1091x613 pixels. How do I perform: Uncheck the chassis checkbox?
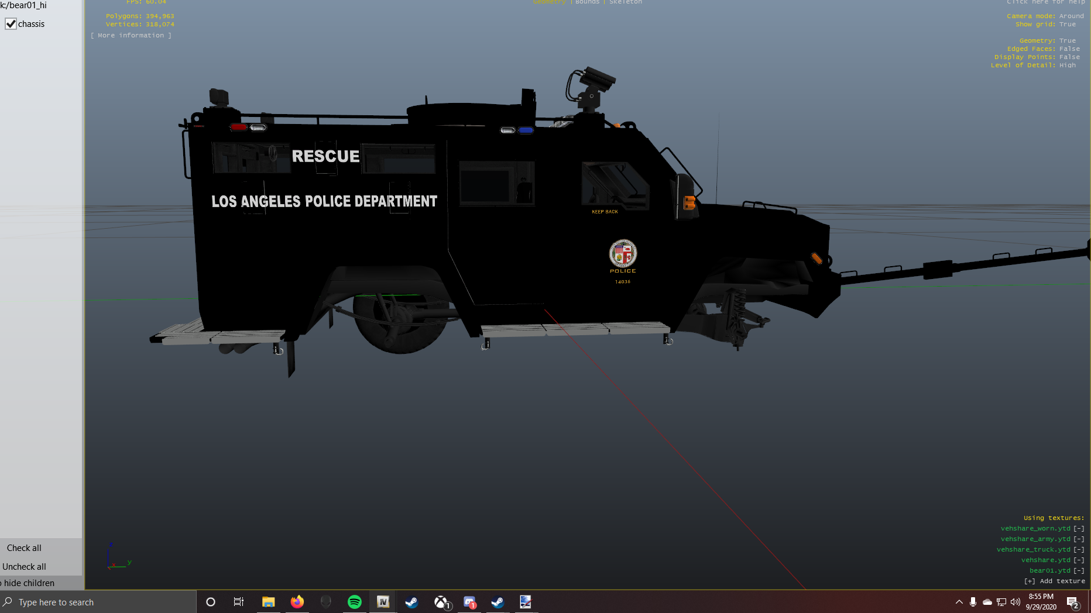(x=11, y=24)
